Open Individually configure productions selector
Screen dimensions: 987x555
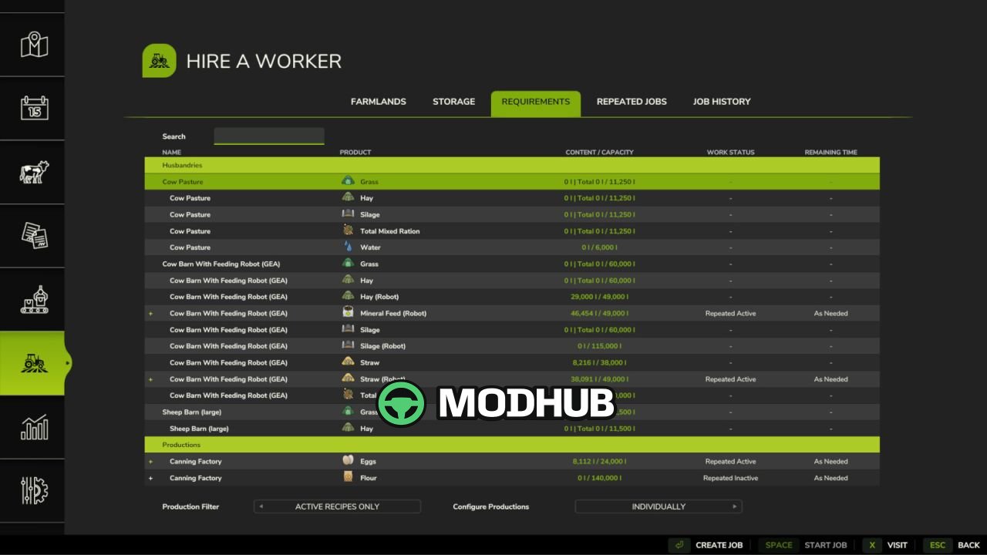click(659, 506)
